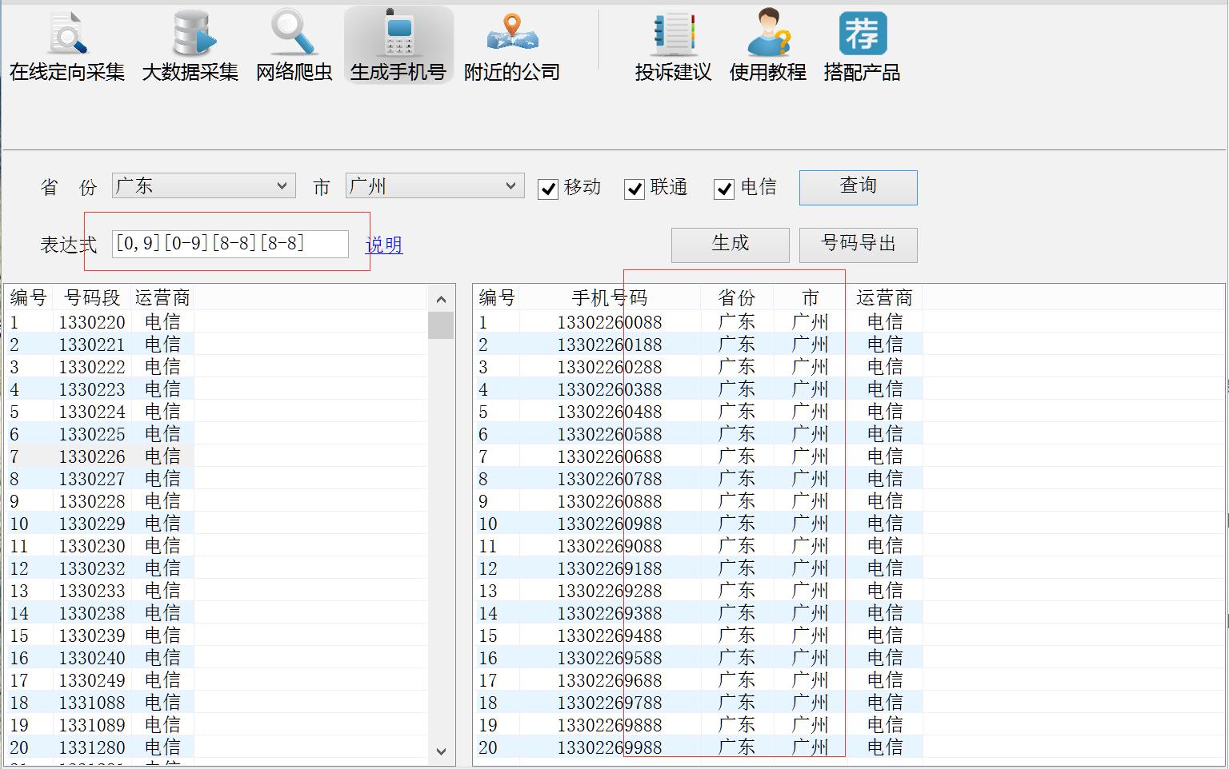Export numbers via 号码导出 button

click(858, 245)
